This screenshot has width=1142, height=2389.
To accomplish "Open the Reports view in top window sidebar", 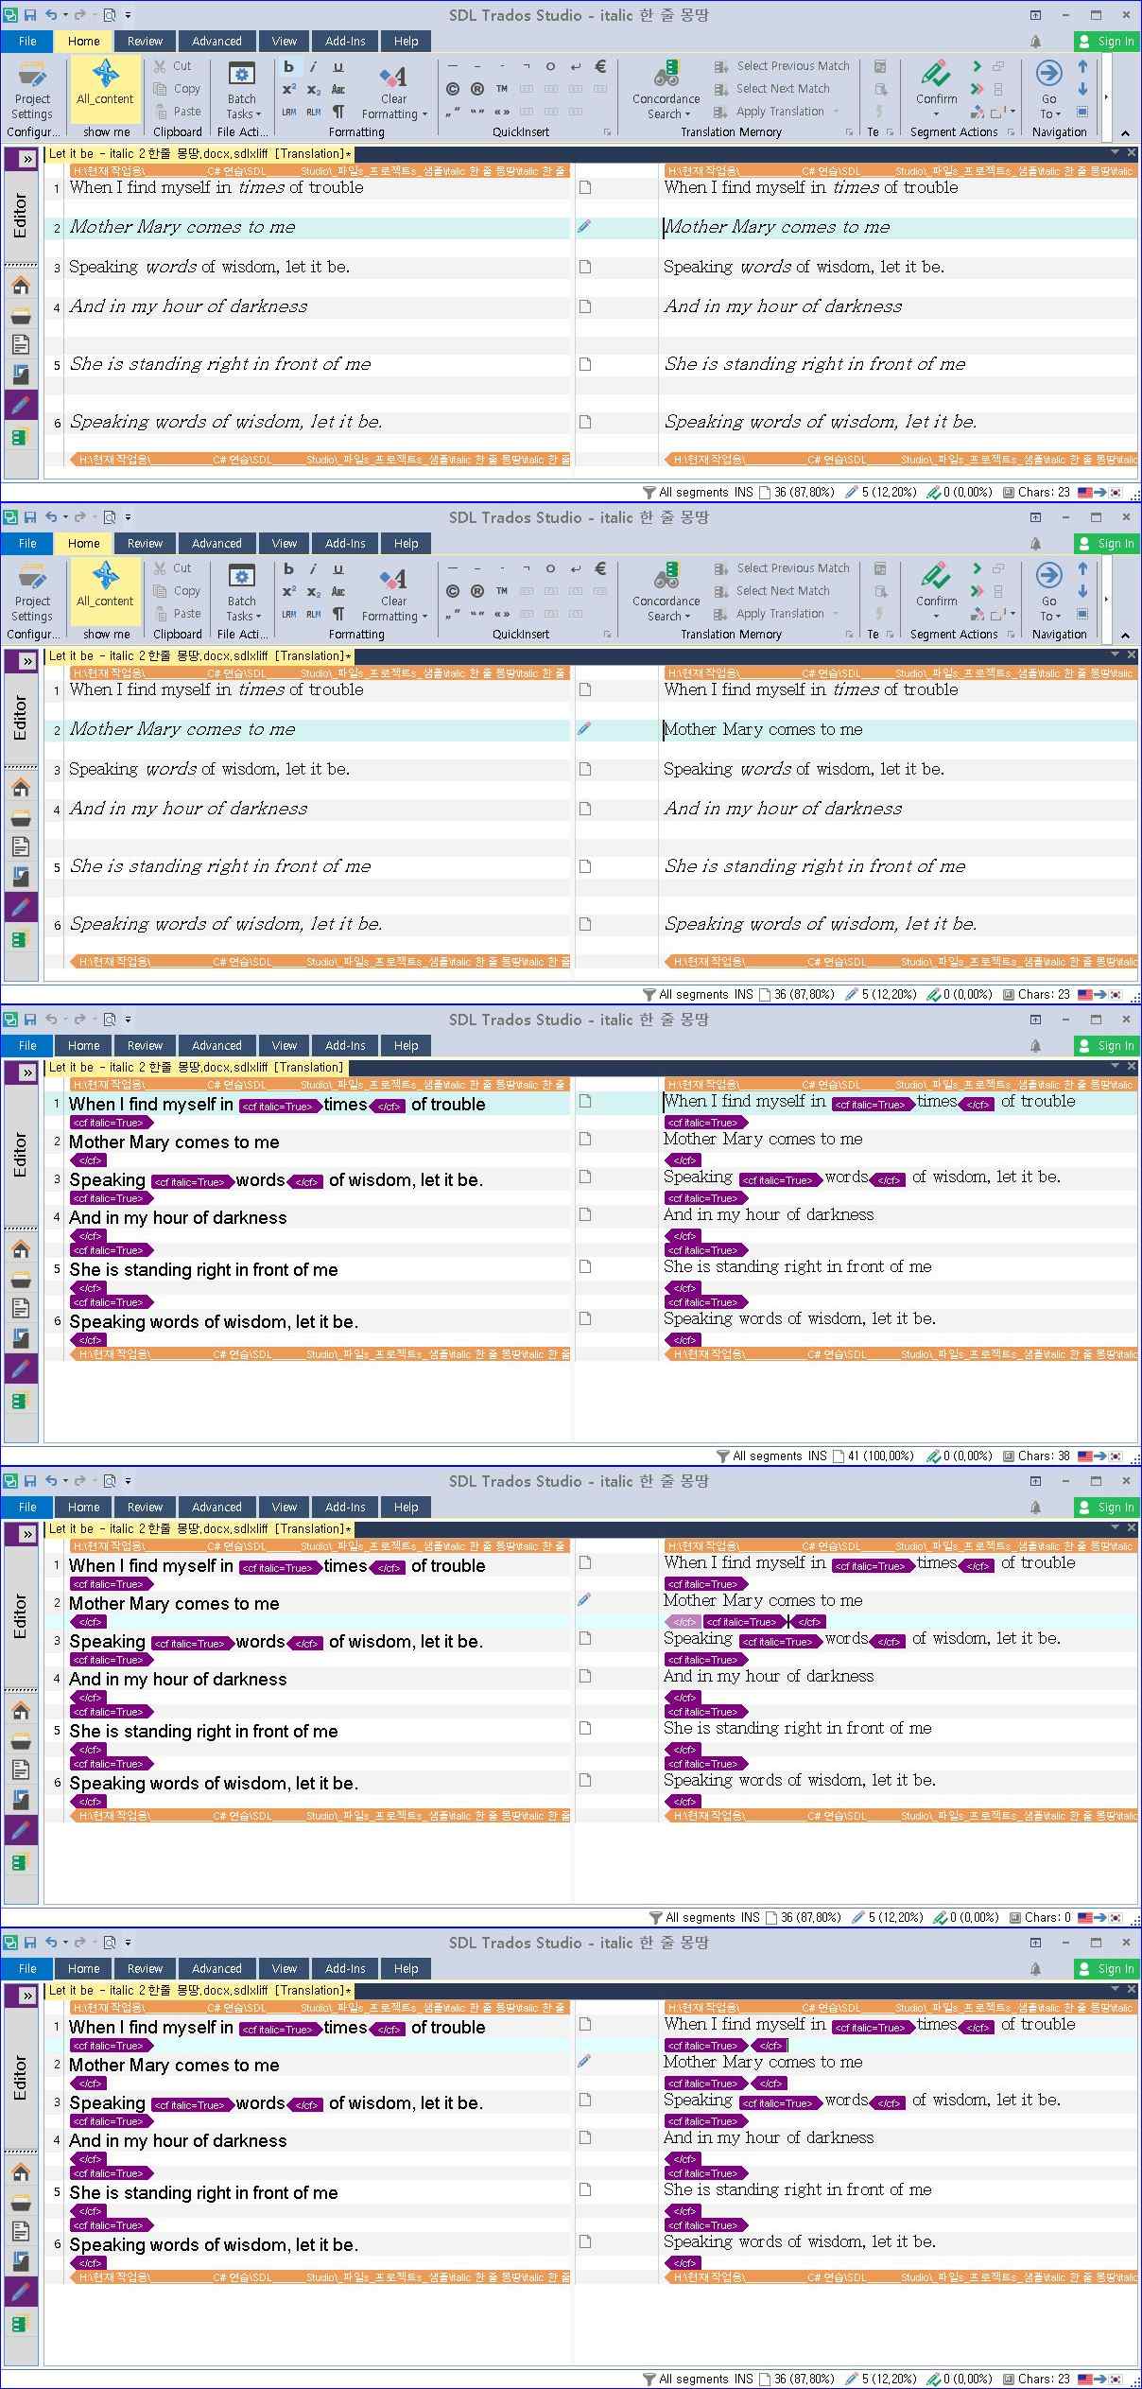I will point(21,375).
